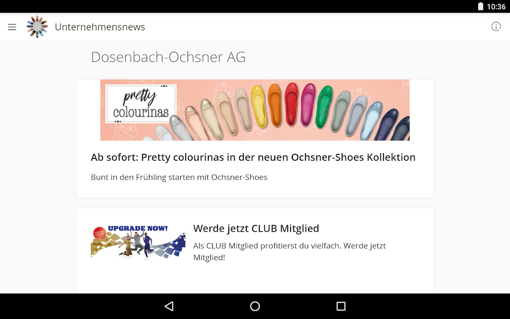Tap the Dosenbach-Ochsner AG heading
This screenshot has width=510, height=319.
[168, 57]
